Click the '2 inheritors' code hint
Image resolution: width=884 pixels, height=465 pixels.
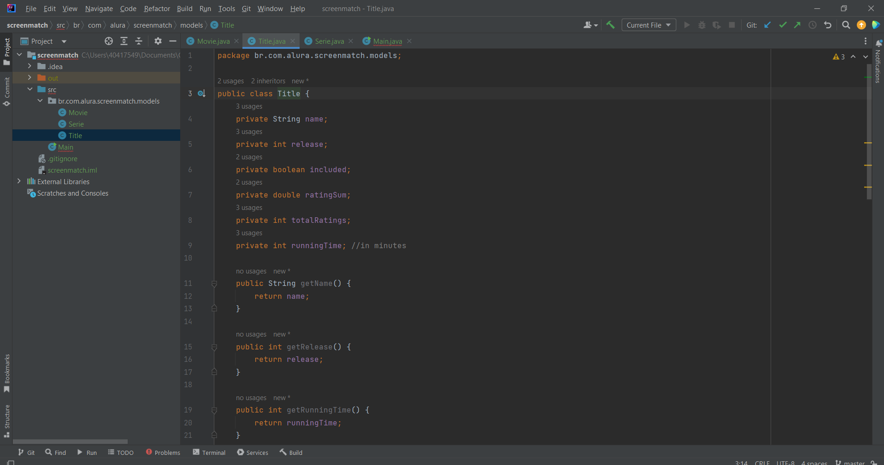tap(268, 81)
